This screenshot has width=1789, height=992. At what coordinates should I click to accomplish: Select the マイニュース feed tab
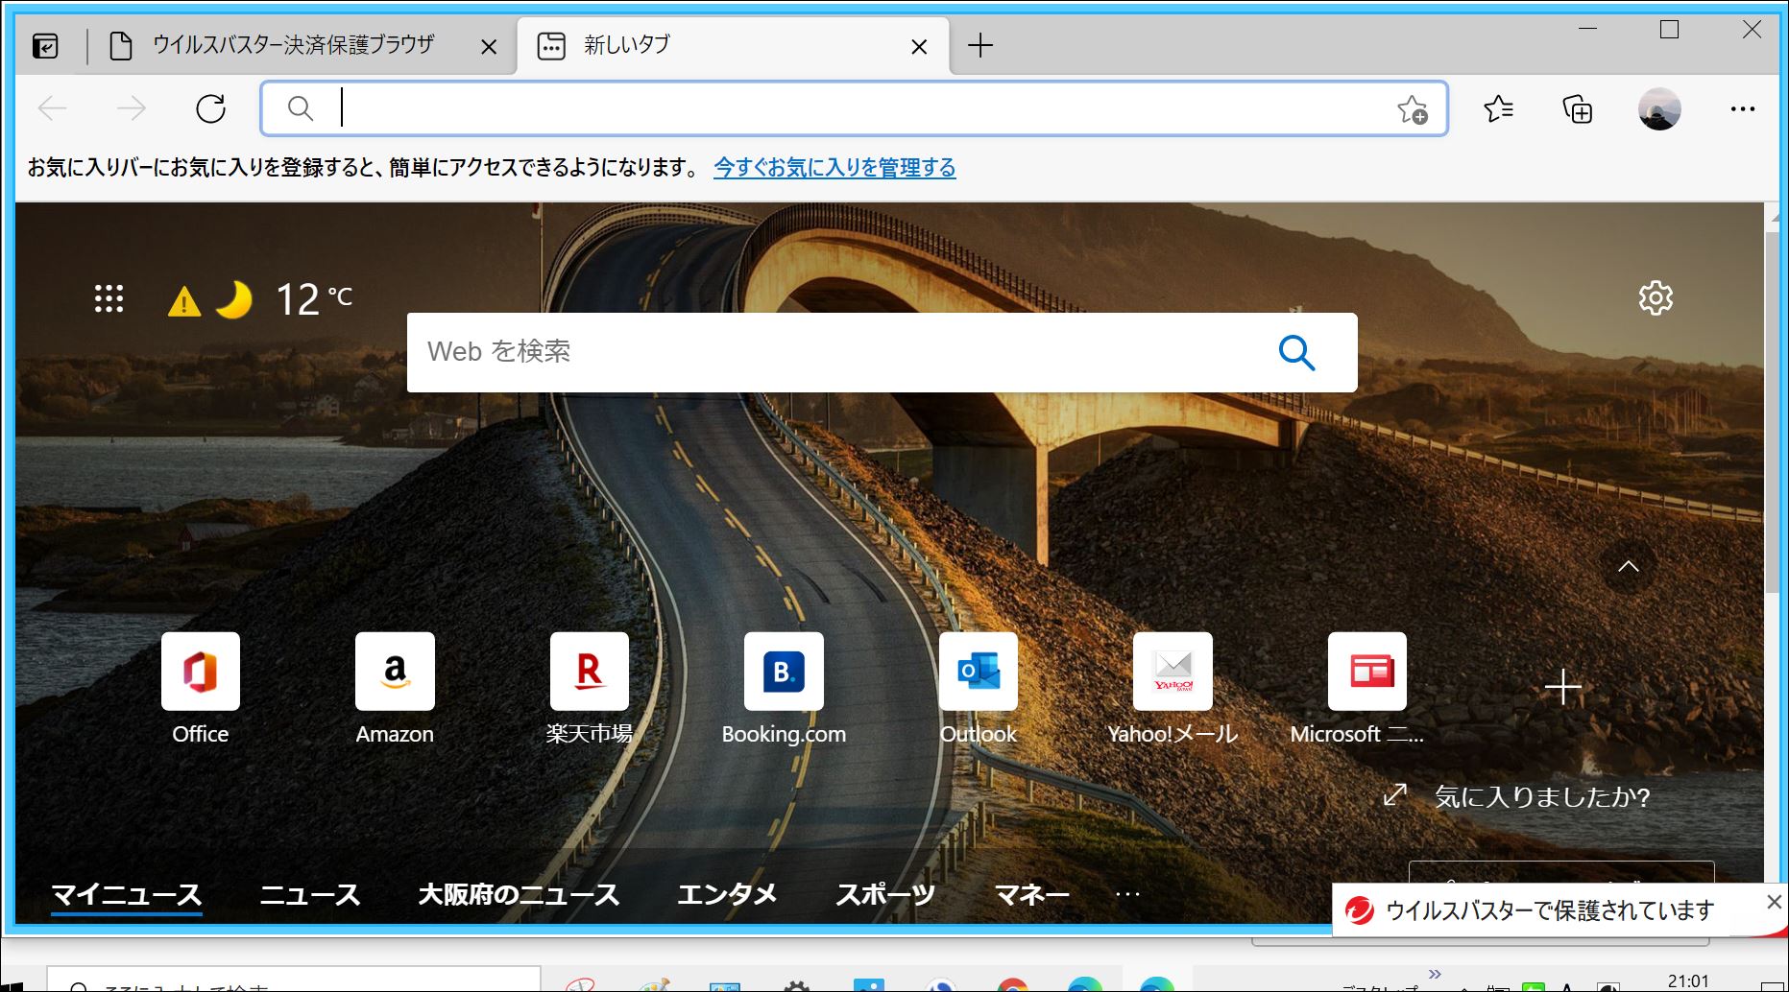tap(126, 895)
